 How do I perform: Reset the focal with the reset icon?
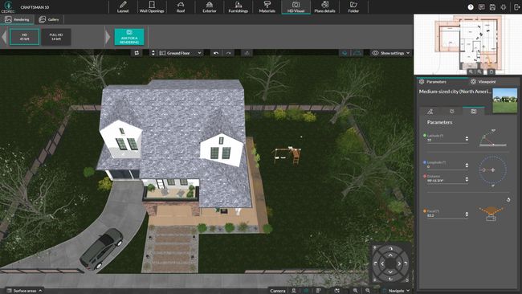508,199
